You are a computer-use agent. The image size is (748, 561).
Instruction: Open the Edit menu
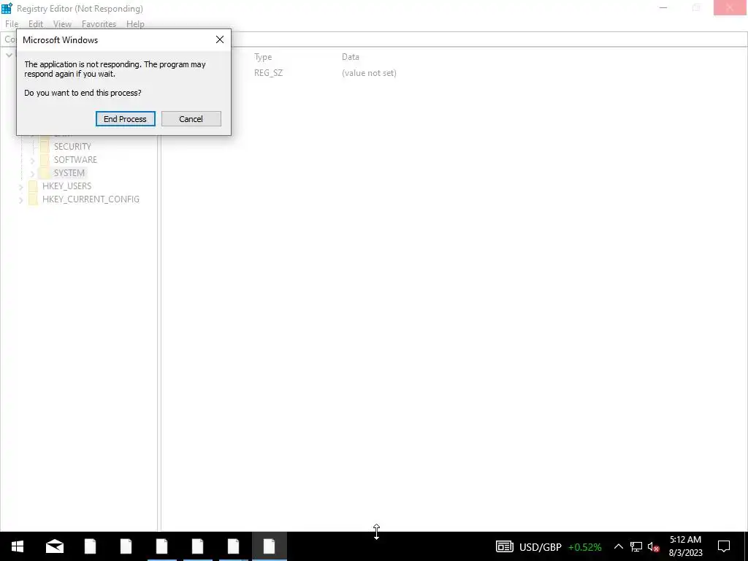click(x=36, y=24)
